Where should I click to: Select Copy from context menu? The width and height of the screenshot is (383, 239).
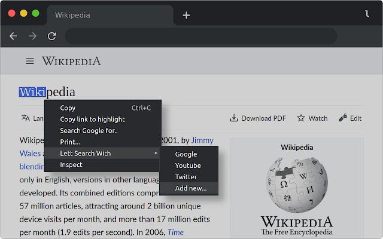(x=68, y=108)
